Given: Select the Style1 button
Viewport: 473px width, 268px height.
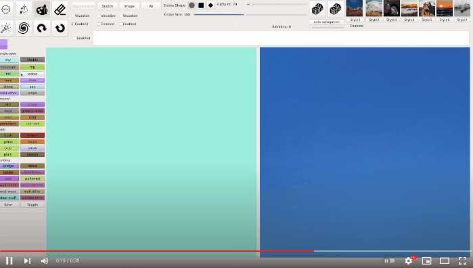Looking at the screenshot, I should (355, 20).
